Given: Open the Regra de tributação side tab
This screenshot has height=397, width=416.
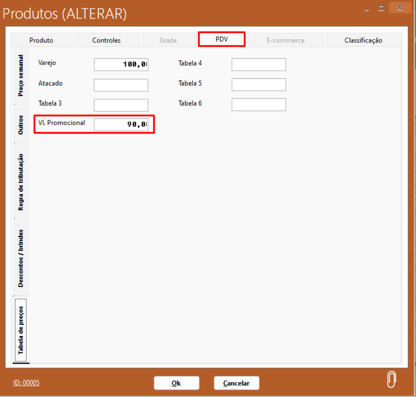Looking at the screenshot, I should (x=21, y=182).
